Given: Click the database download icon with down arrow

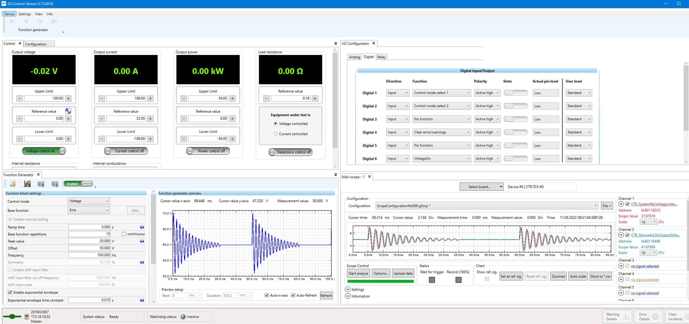Looking at the screenshot, I should coord(55,184).
